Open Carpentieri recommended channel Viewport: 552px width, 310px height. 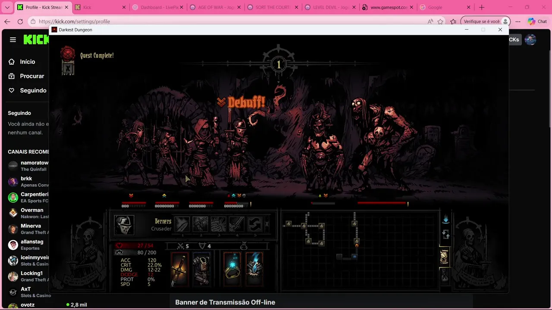[28, 197]
